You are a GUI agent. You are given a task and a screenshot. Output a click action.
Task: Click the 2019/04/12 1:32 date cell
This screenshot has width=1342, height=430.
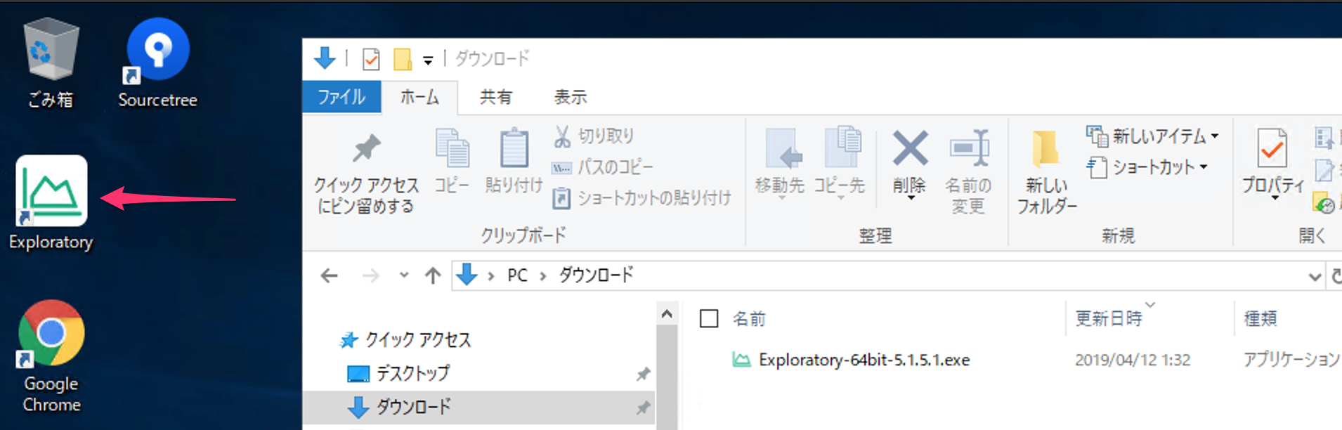[1133, 360]
